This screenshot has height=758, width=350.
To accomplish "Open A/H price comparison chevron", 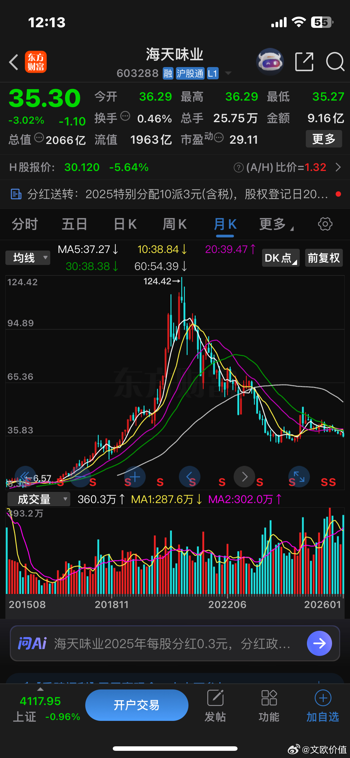I will click(338, 167).
